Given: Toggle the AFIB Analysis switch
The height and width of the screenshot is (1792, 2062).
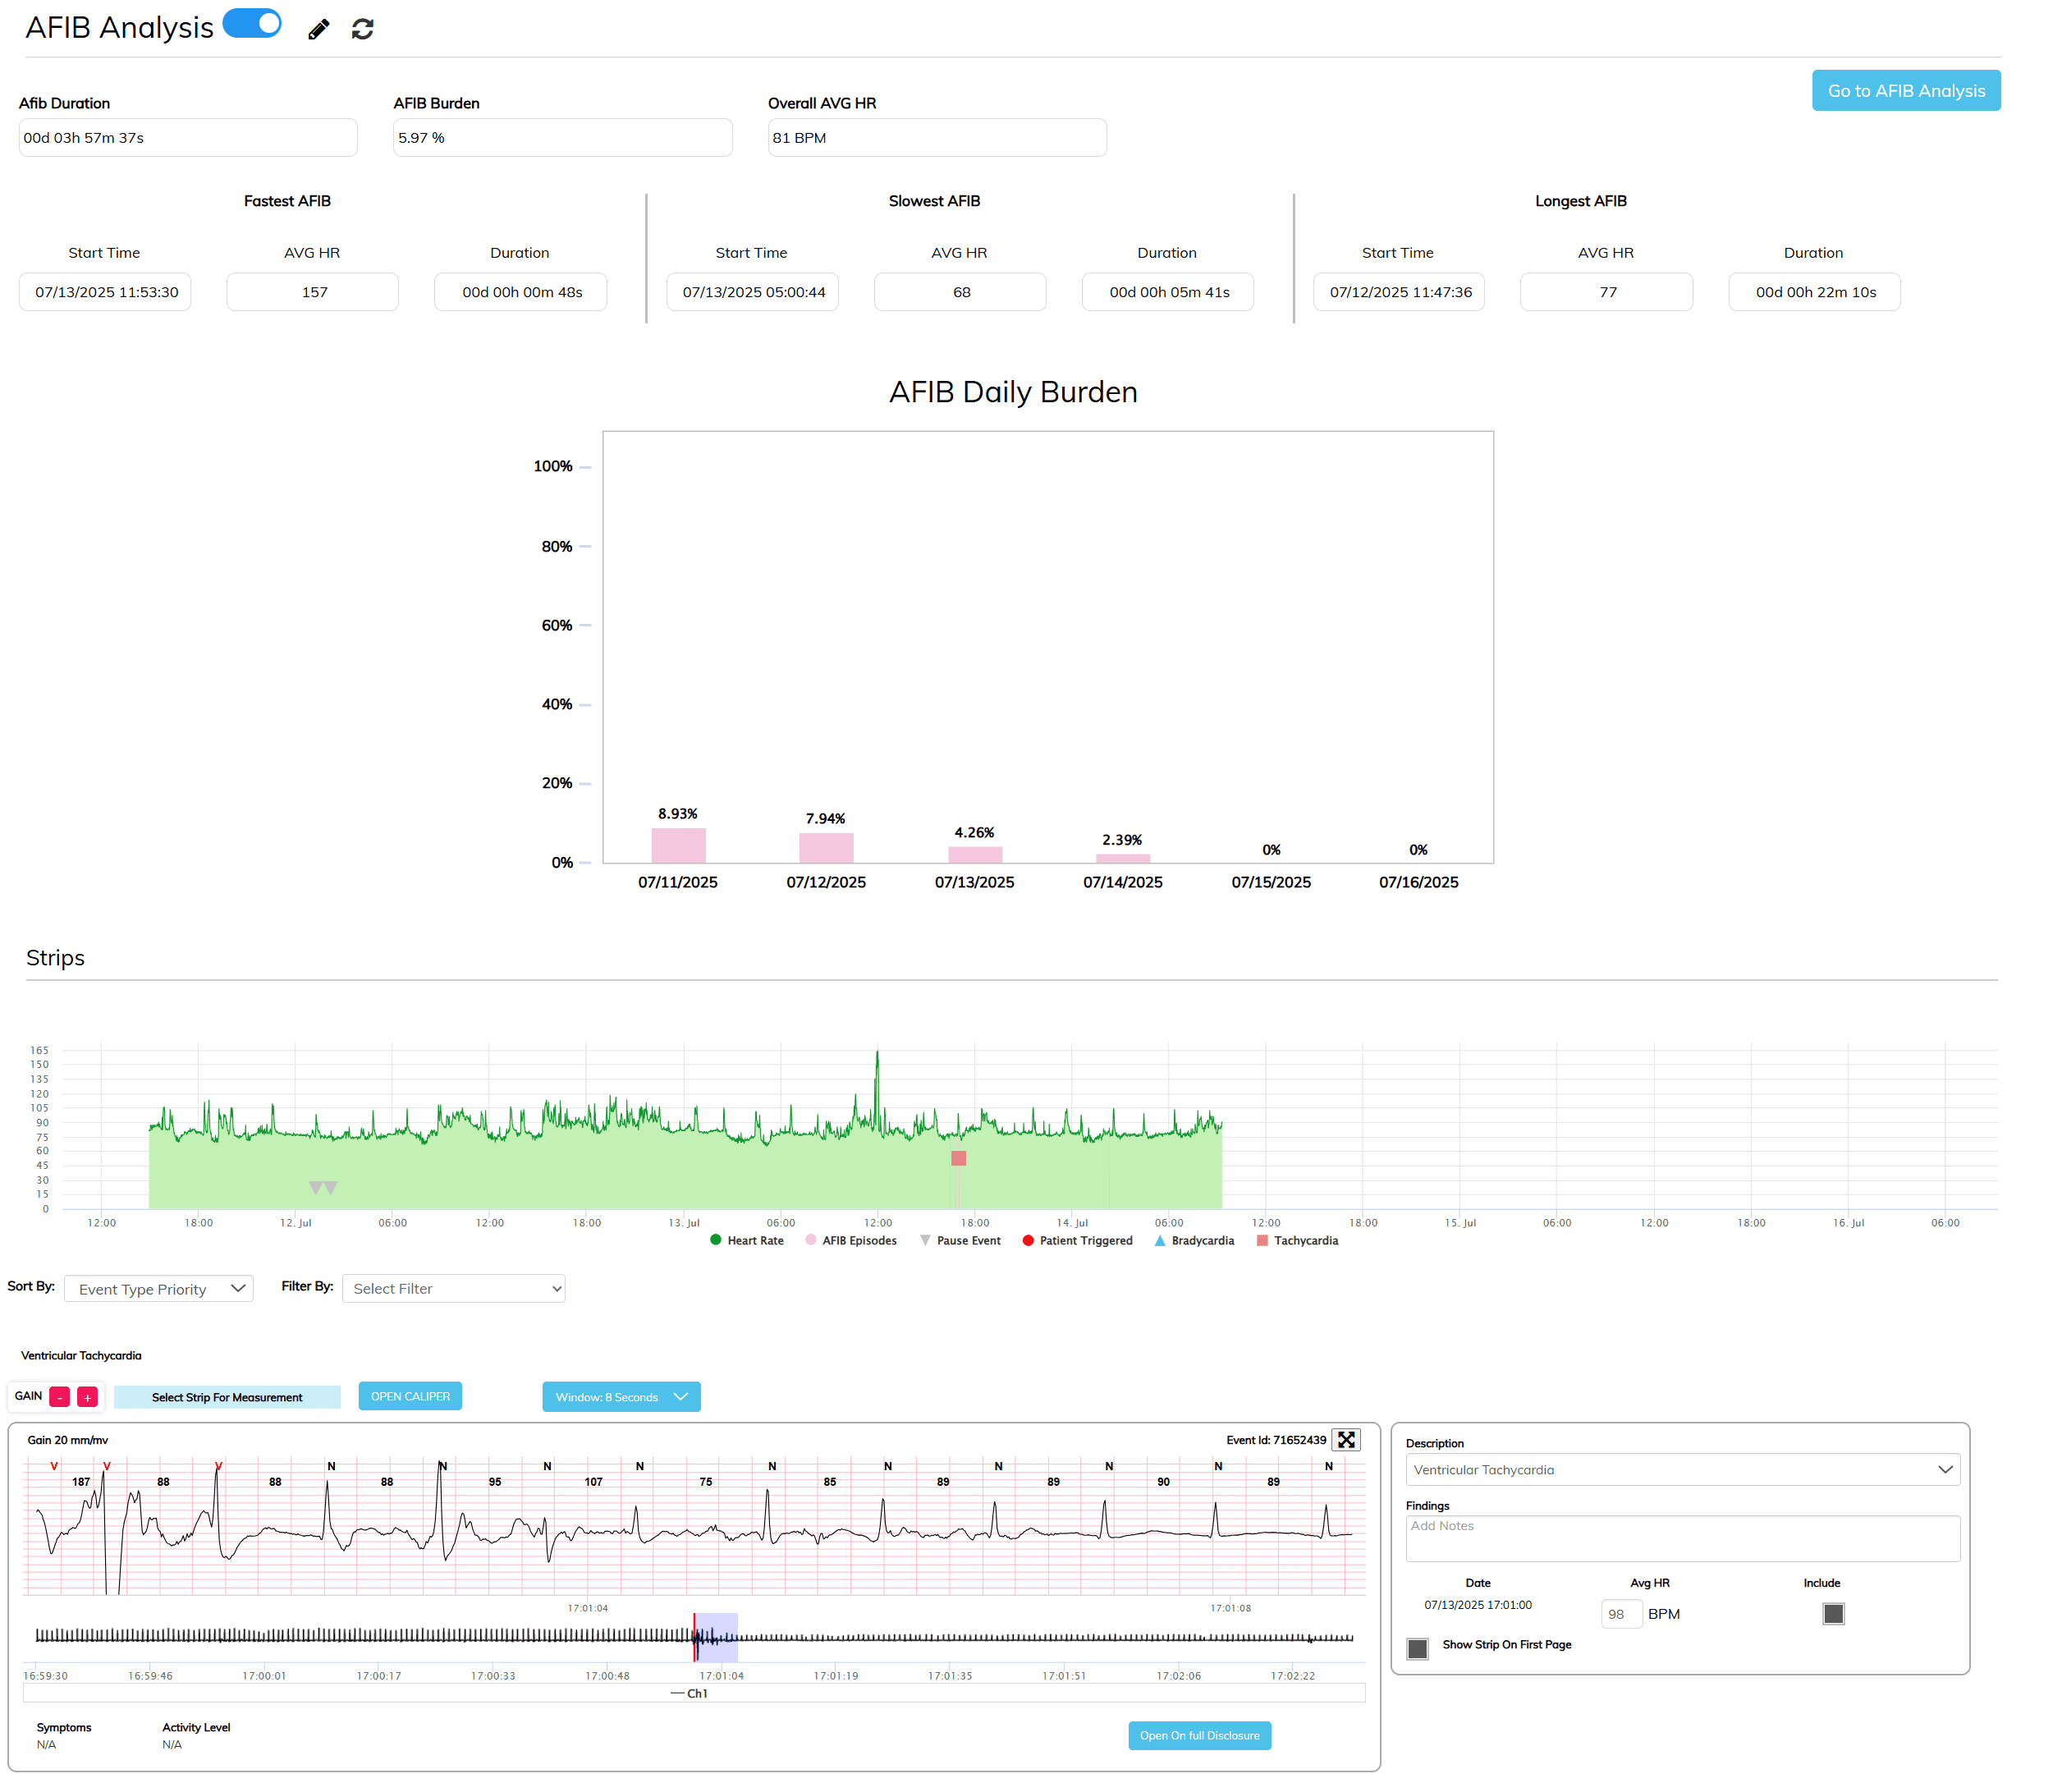Looking at the screenshot, I should pos(252,23).
